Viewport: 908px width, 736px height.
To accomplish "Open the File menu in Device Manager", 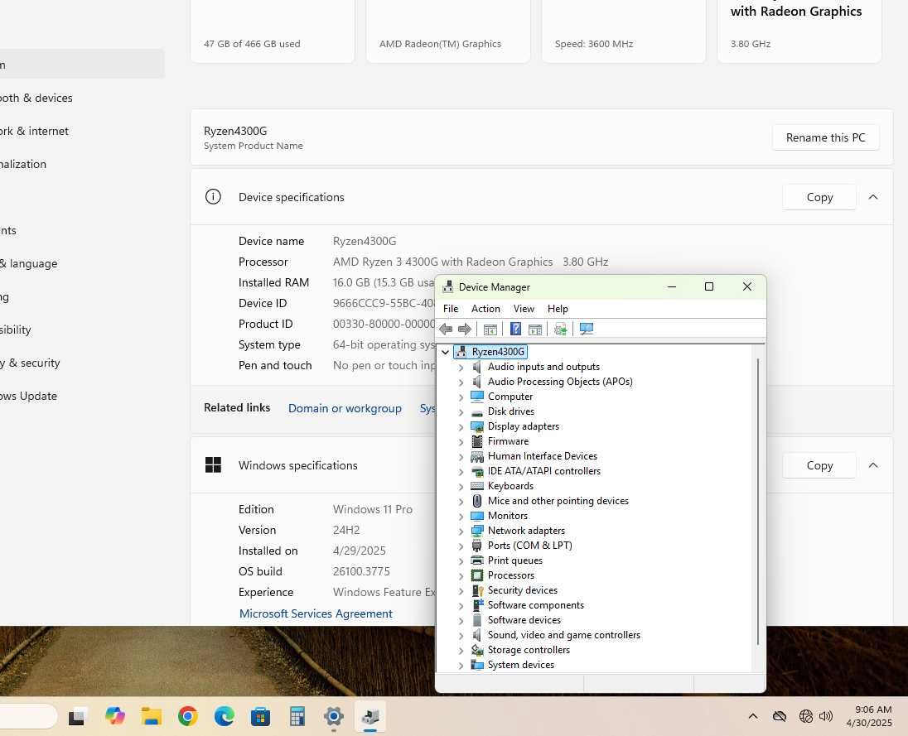I will (x=451, y=309).
